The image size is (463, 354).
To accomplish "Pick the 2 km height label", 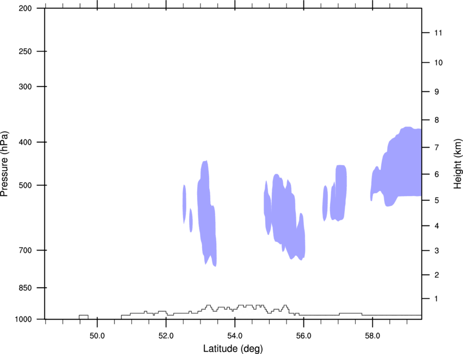I will click(437, 275).
